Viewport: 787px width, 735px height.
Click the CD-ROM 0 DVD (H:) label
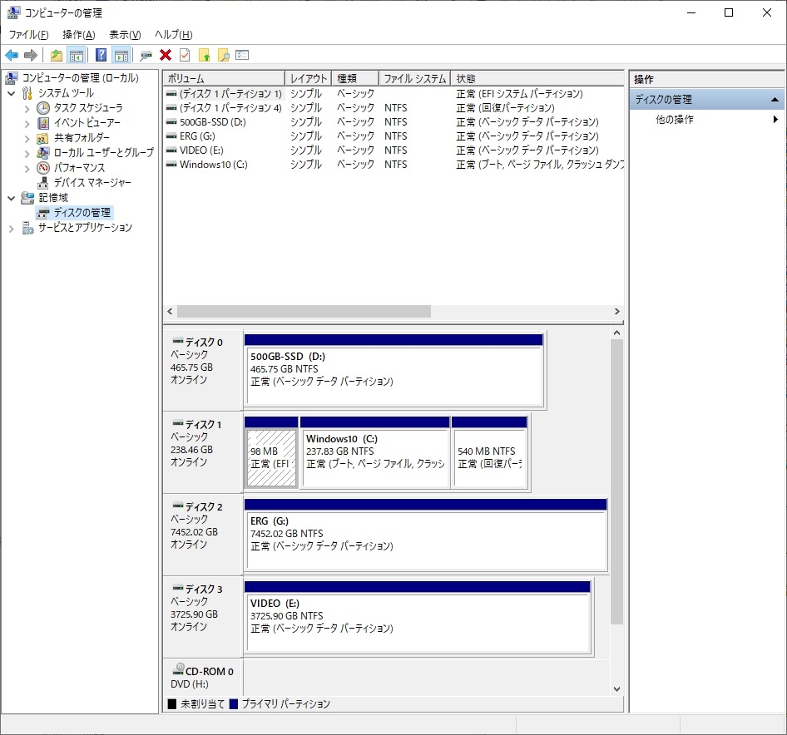click(x=203, y=678)
